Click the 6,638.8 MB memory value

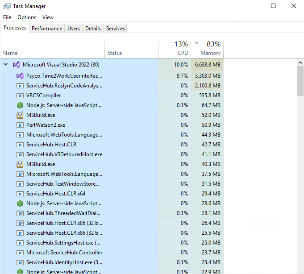[x=208, y=65]
